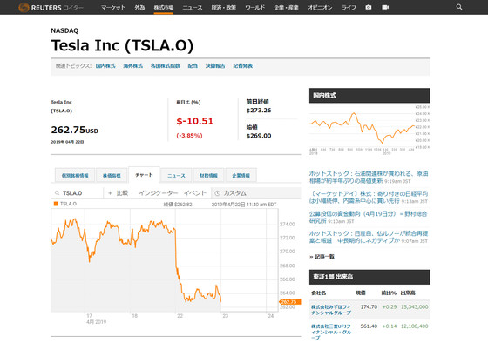Follow the 各国株式指数 topic link
The width and height of the screenshot is (488, 343).
[166, 66]
